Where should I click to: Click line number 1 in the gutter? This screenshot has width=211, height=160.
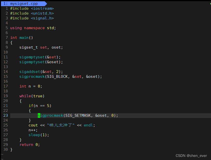pyautogui.click(x=7, y=8)
